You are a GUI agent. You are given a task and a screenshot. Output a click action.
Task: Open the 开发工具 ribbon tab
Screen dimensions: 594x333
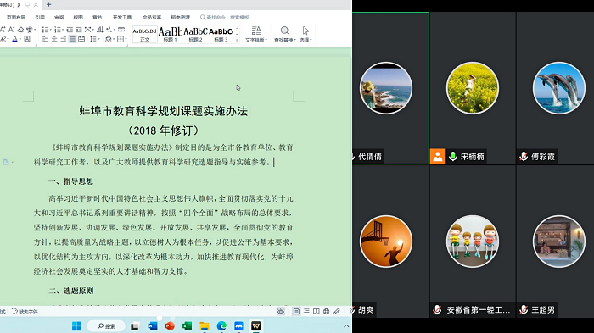(122, 18)
